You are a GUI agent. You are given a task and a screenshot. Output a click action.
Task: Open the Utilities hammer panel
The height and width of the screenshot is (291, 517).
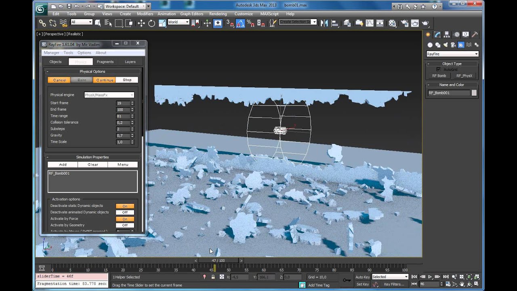click(475, 35)
